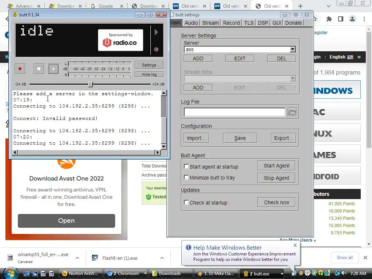Open Norton AntiVirus from the taskbar
This screenshot has width=372, height=279.
(x=80, y=274)
